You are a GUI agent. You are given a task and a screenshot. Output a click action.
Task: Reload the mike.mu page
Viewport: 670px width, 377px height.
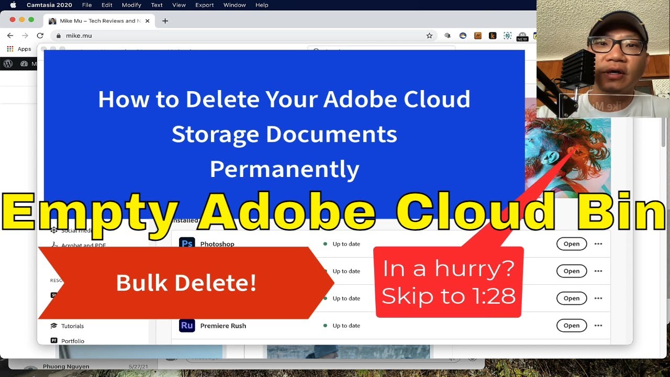[x=40, y=36]
